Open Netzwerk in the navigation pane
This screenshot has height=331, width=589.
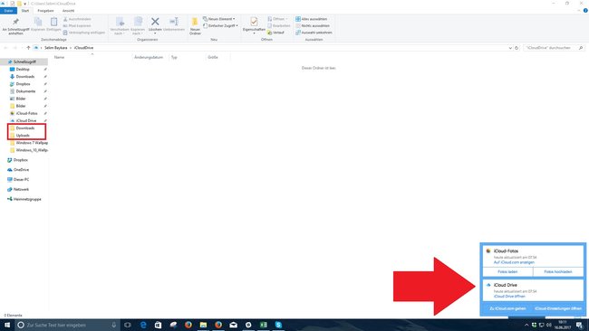pos(21,189)
